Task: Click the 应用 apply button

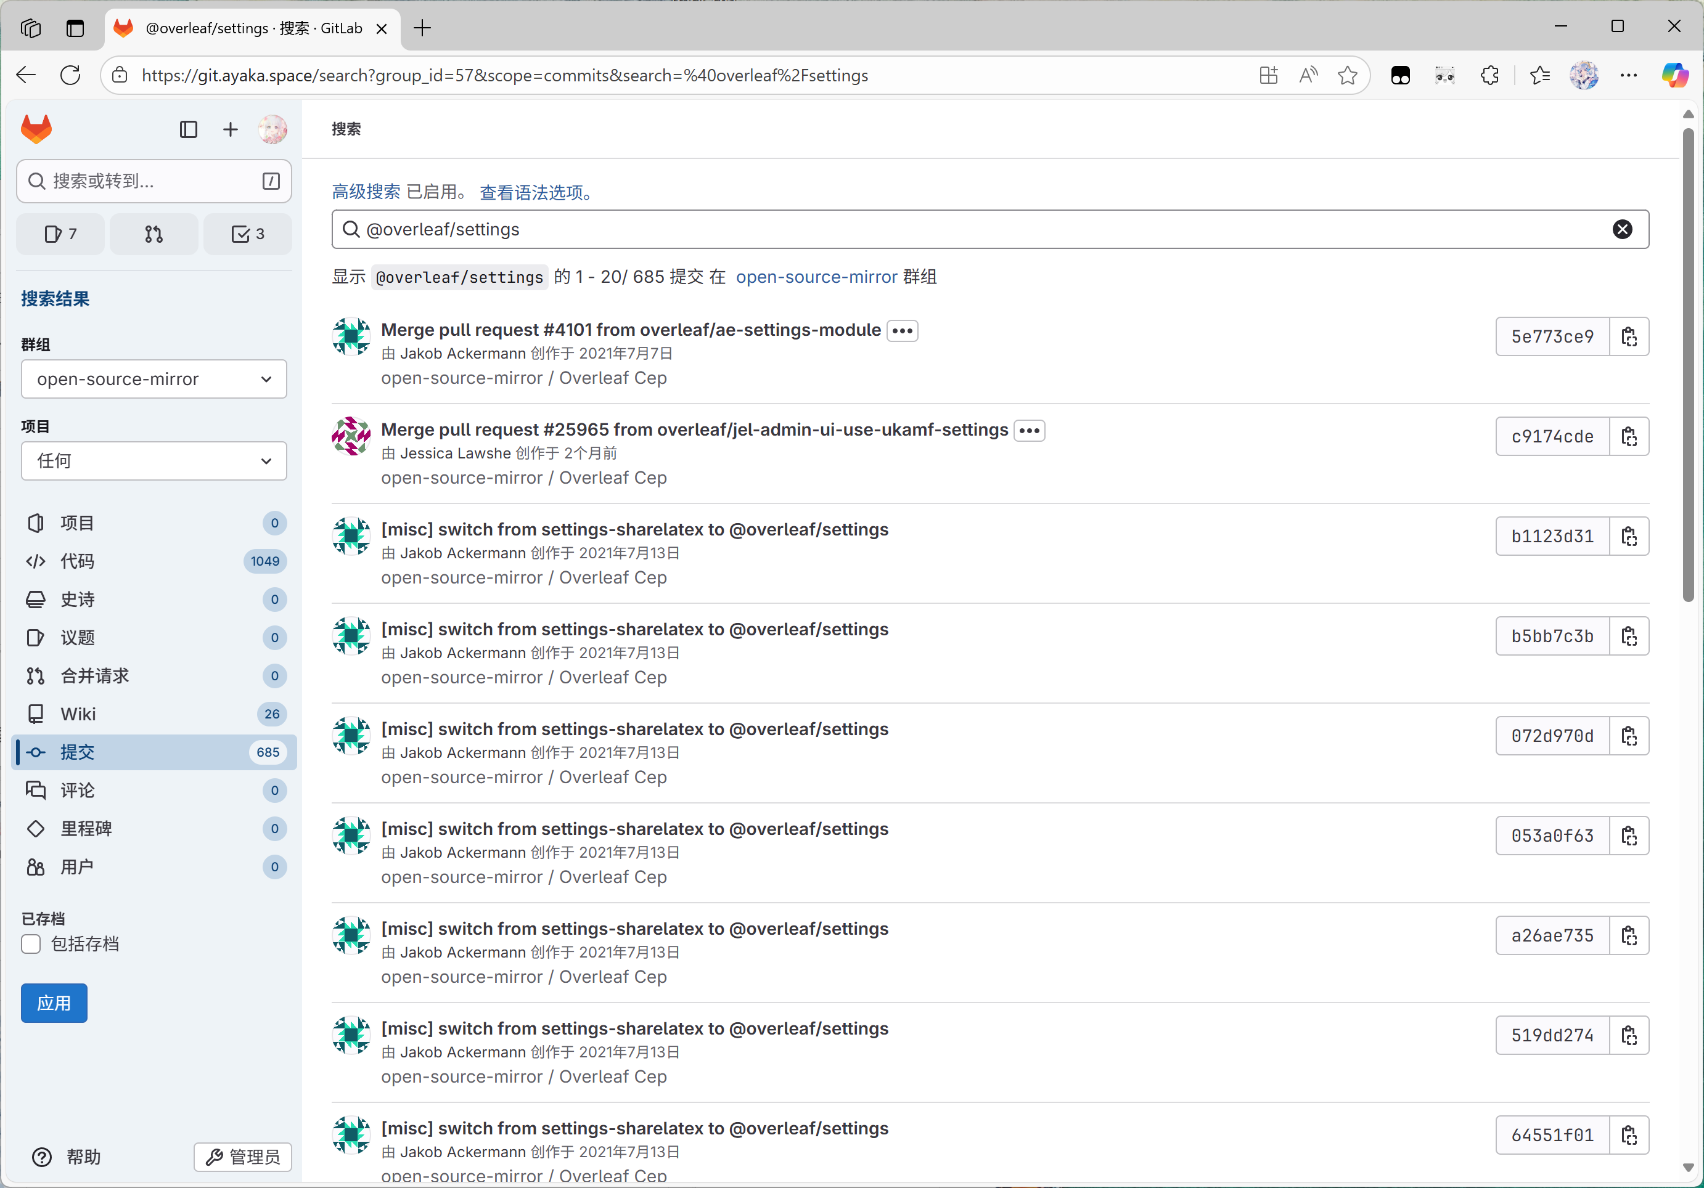Action: tap(54, 1003)
